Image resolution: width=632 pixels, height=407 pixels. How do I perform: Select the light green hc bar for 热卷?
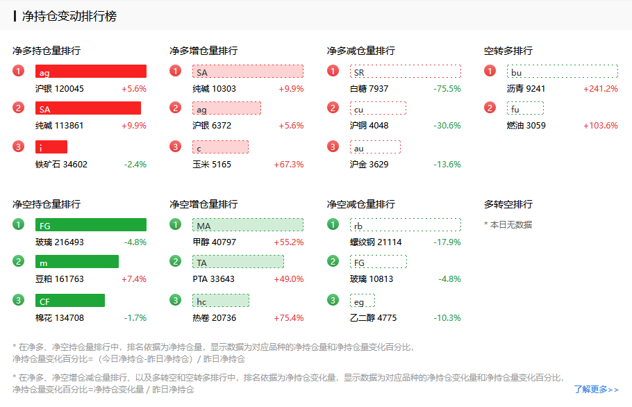tap(221, 301)
